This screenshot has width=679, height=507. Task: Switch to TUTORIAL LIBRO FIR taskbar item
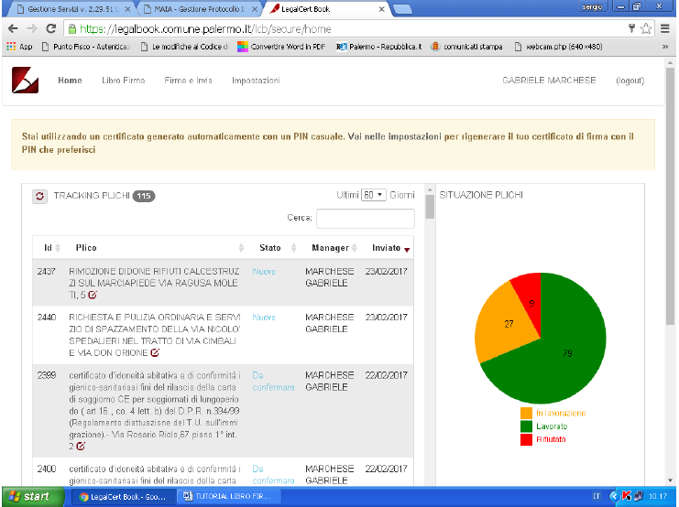click(x=229, y=496)
